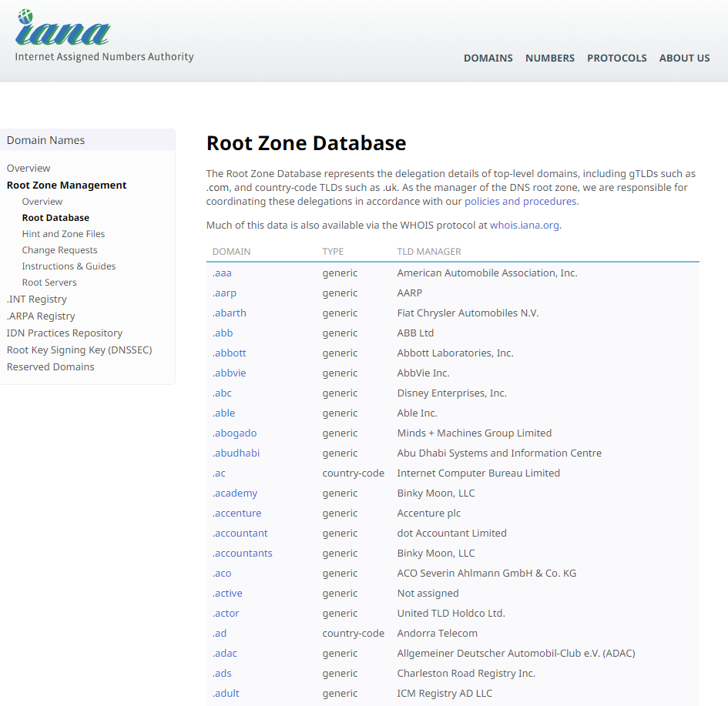Open the .abc domain entry
Viewport: 728px width, 706px height.
click(222, 393)
